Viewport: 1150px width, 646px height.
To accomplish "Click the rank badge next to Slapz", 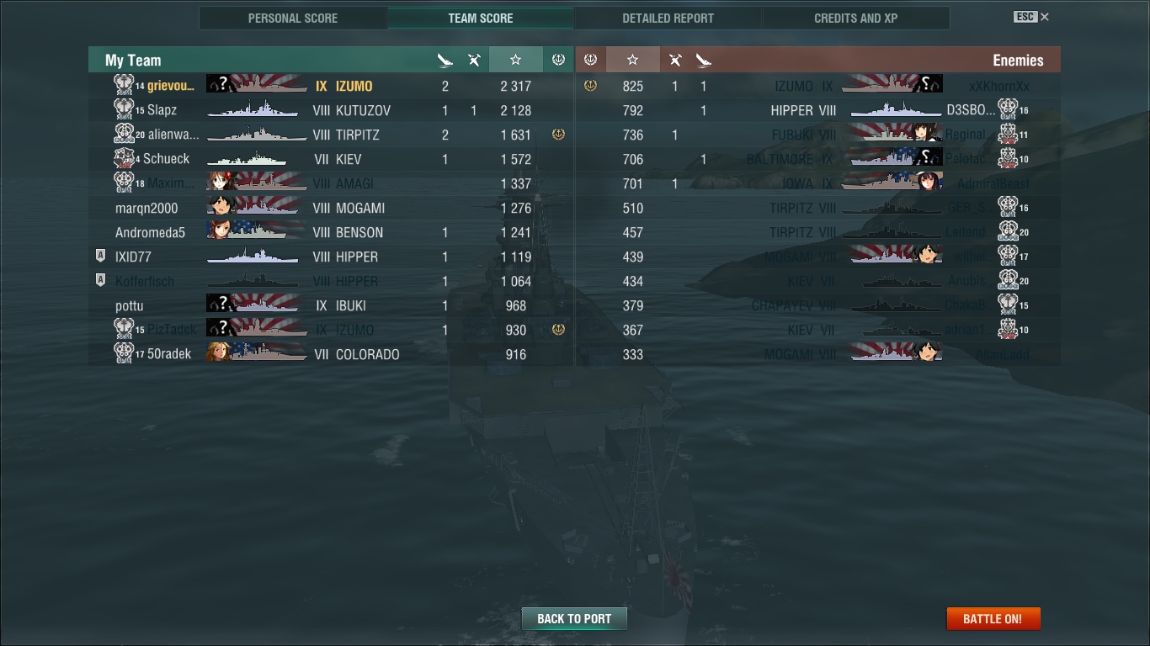I will pos(124,110).
